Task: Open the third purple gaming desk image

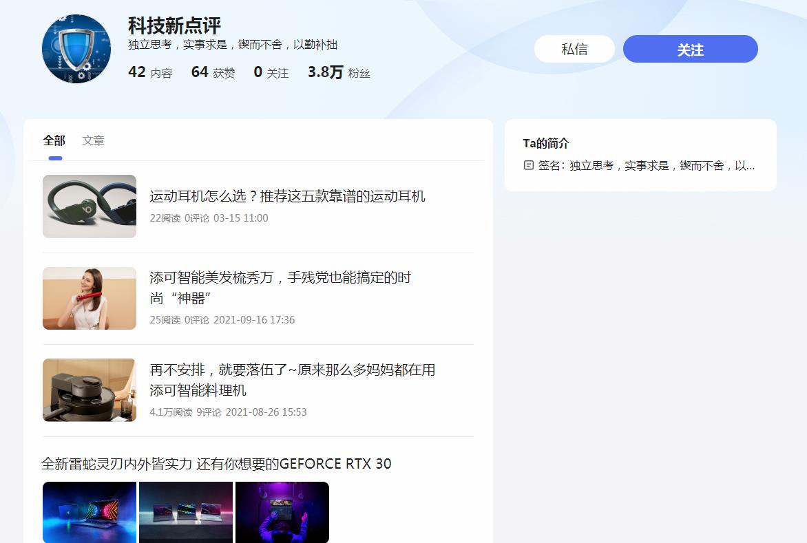Action: click(x=282, y=512)
